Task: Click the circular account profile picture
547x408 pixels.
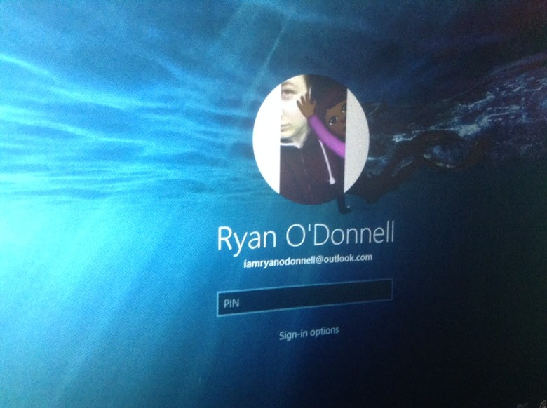Action: coord(310,139)
